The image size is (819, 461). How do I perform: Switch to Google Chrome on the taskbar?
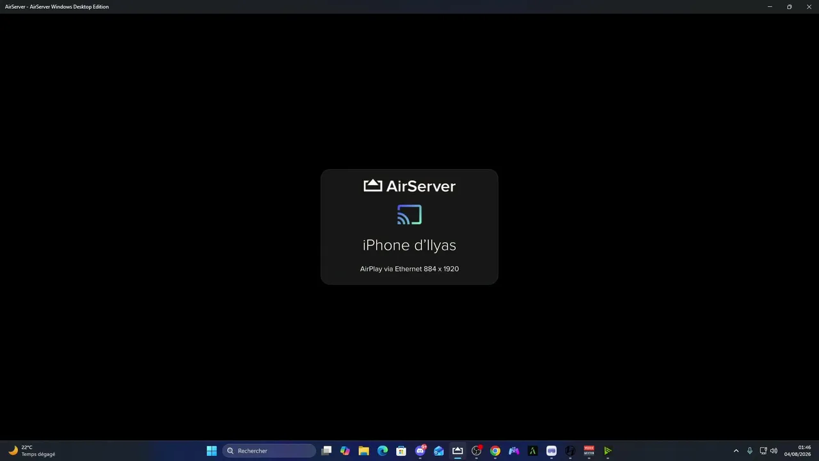[x=495, y=451]
